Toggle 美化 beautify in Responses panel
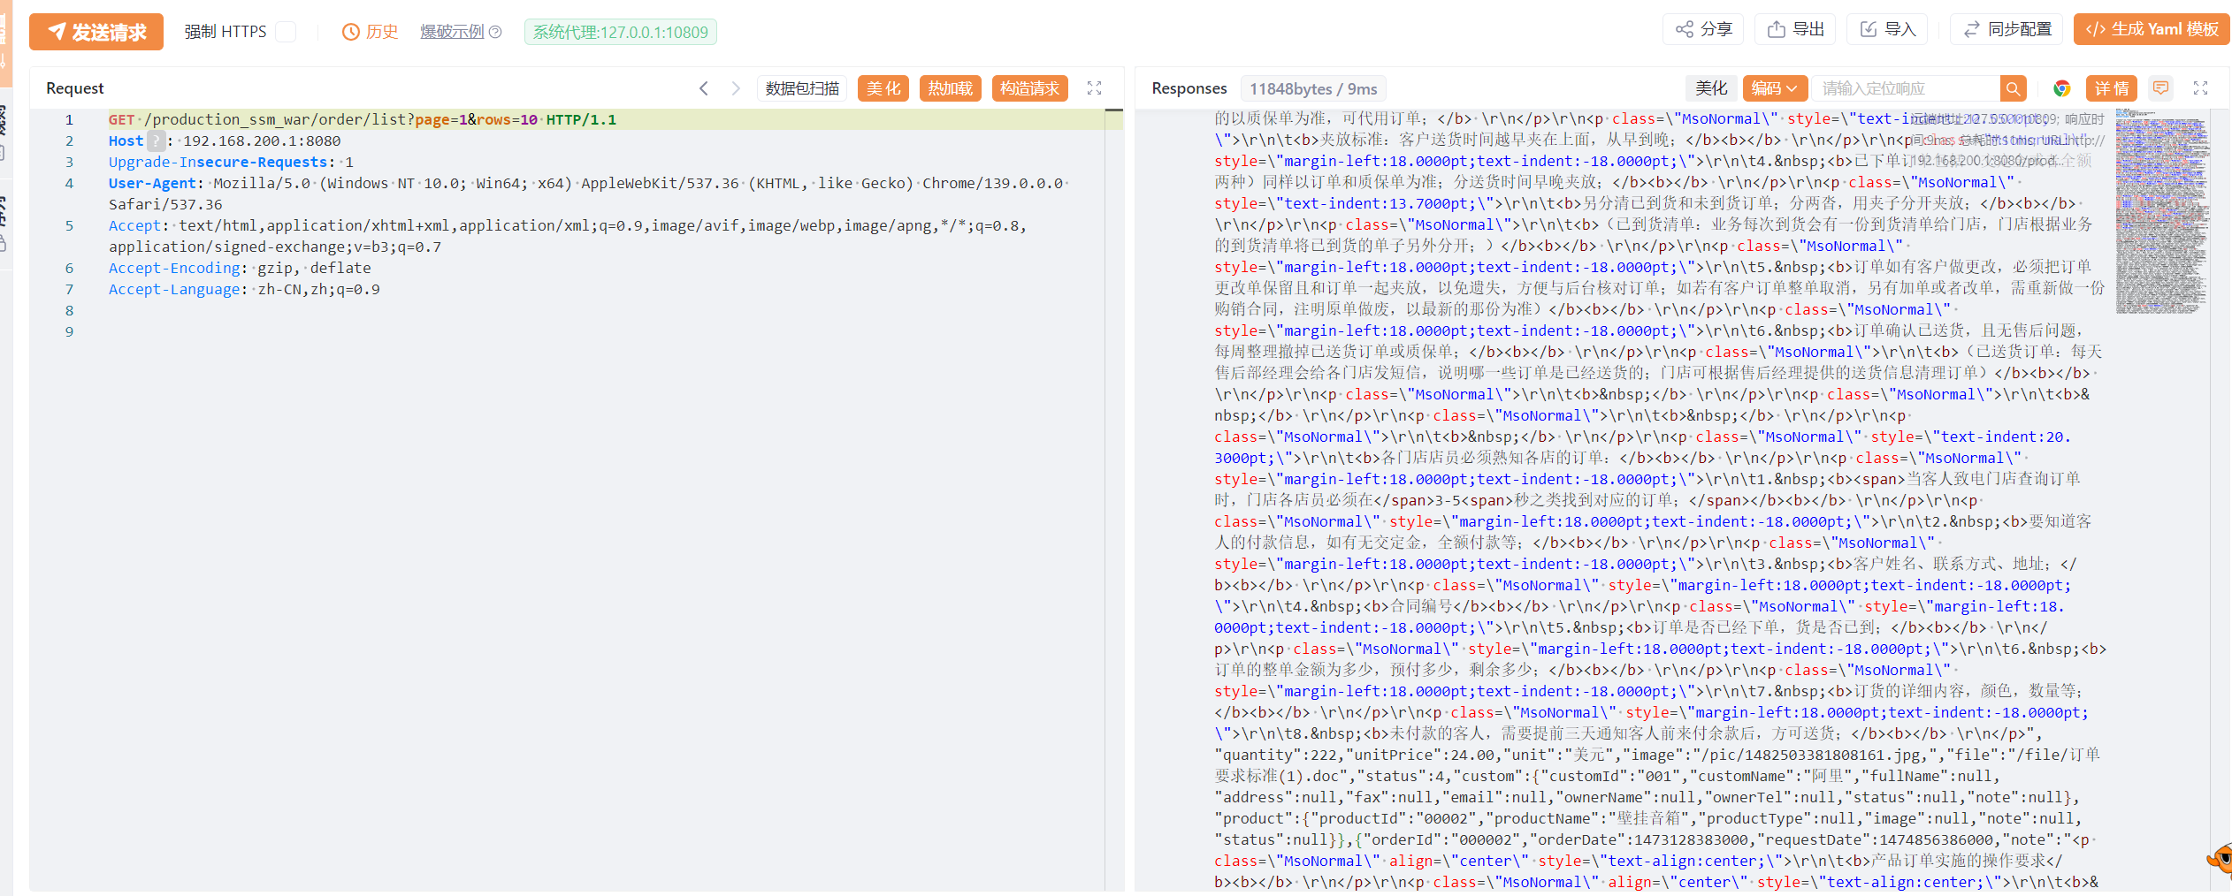The image size is (2232, 896). (1710, 88)
